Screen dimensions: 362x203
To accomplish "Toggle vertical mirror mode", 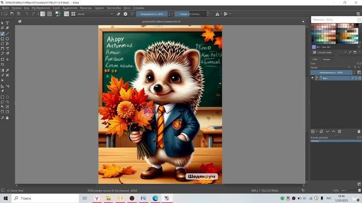I will [x=226, y=14].
